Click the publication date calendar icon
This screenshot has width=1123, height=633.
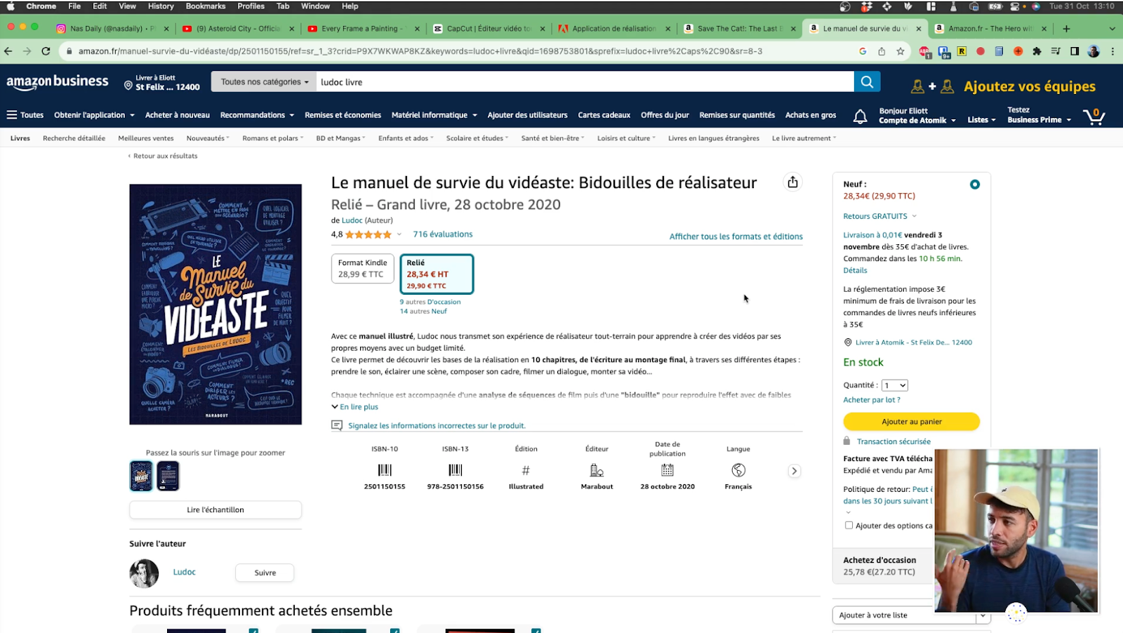click(667, 470)
